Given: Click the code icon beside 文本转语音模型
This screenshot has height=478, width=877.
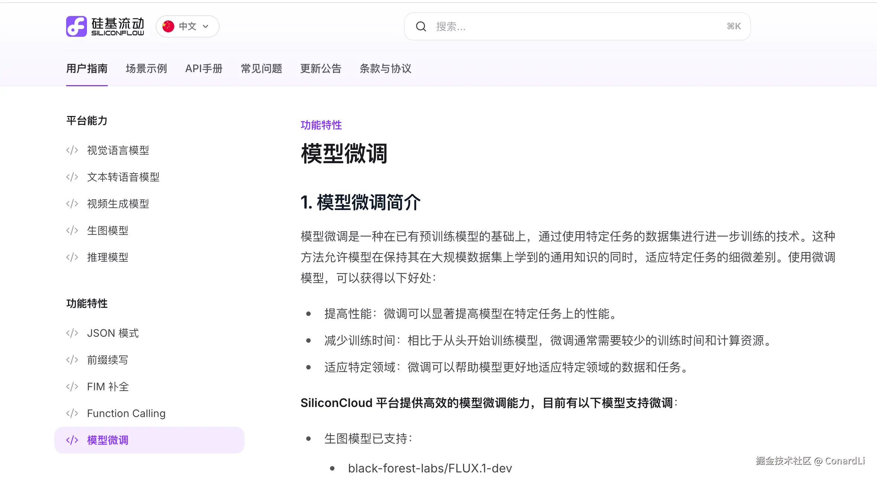Looking at the screenshot, I should click(71, 177).
